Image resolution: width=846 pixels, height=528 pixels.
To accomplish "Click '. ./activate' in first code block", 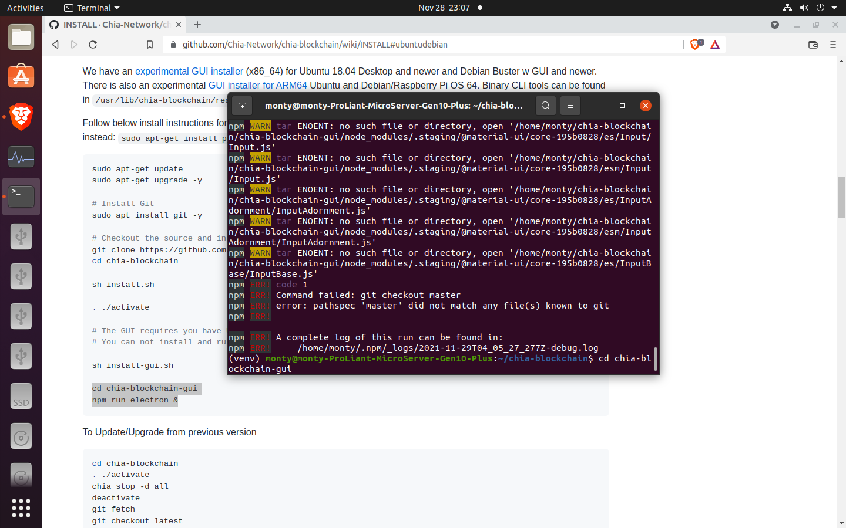I will click(x=121, y=307).
